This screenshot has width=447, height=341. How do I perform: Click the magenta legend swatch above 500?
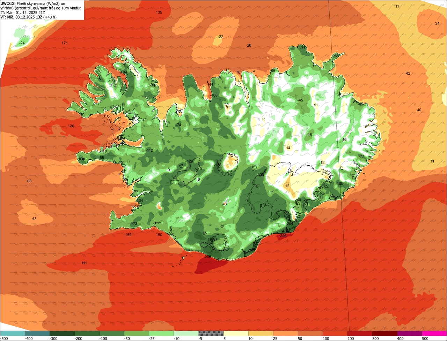click(434, 333)
